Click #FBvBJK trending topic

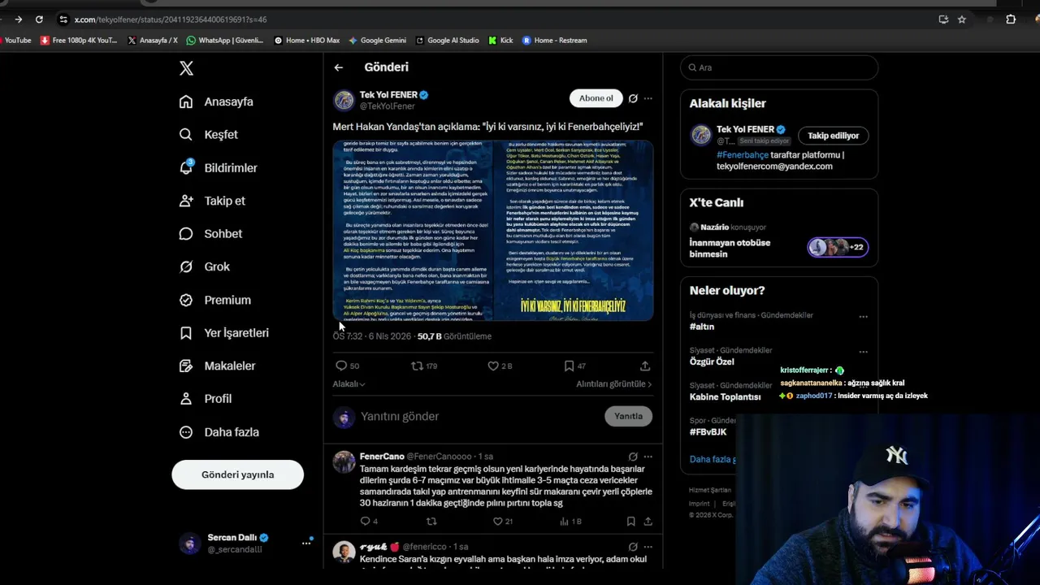click(x=708, y=432)
